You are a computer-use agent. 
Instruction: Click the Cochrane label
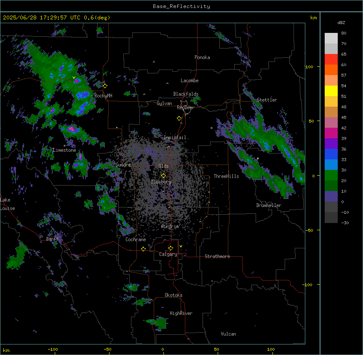[x=136, y=239]
